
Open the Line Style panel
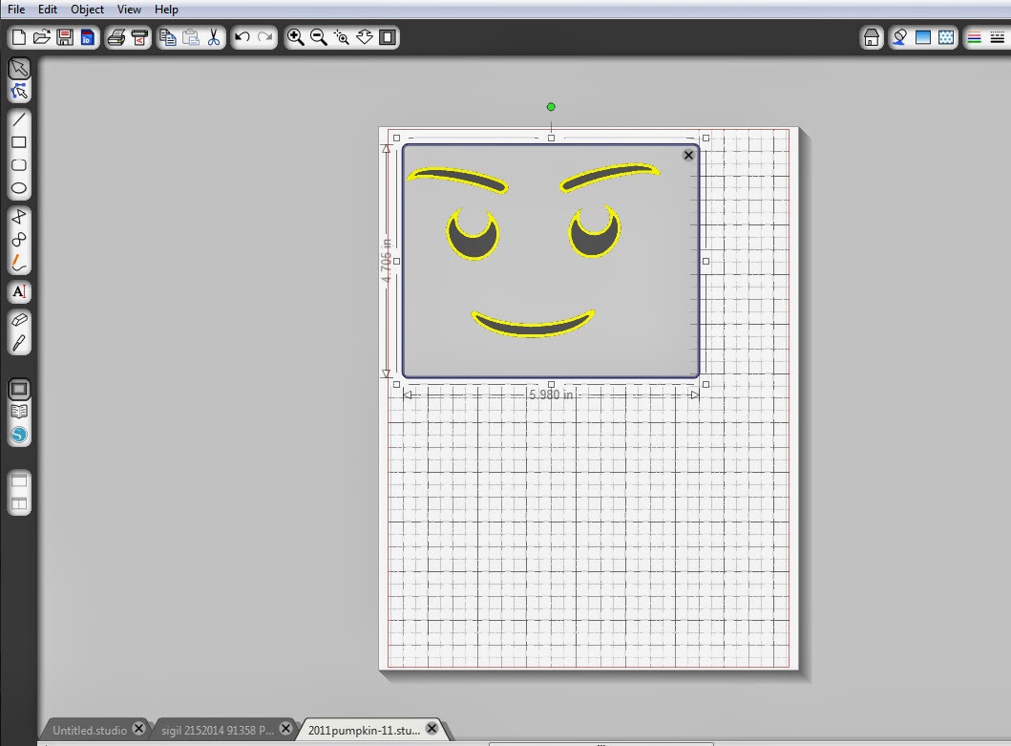pos(998,37)
